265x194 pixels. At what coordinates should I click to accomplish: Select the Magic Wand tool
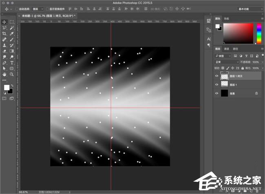12,28
